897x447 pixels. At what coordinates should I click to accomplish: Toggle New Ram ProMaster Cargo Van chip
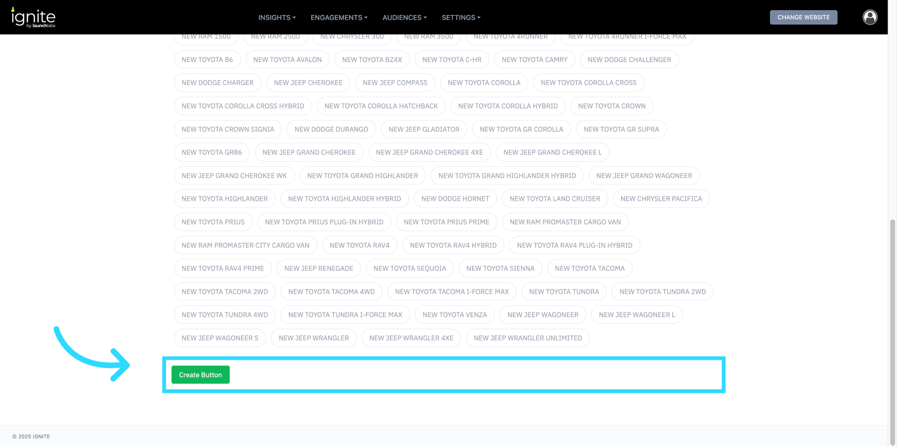tap(565, 222)
